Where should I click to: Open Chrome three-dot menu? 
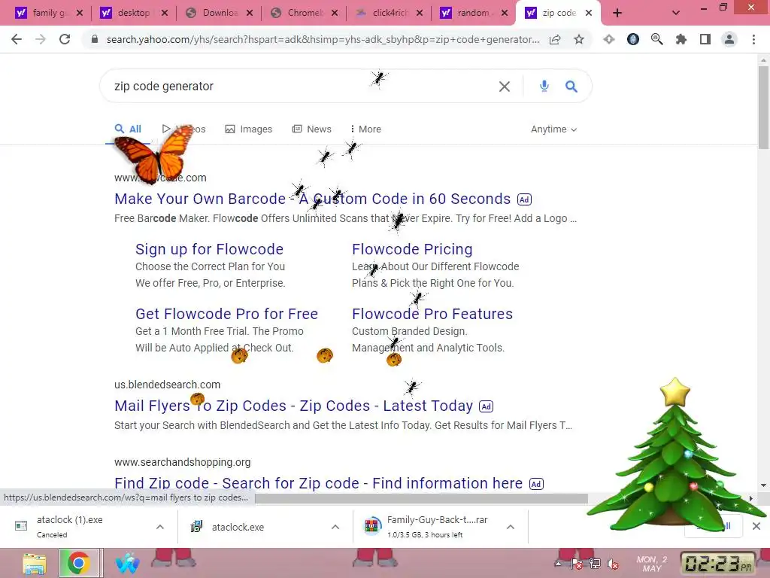point(753,39)
